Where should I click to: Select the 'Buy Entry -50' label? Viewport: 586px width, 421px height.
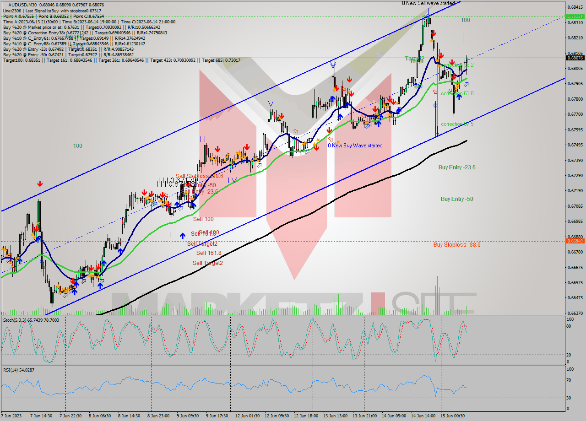pos(457,199)
